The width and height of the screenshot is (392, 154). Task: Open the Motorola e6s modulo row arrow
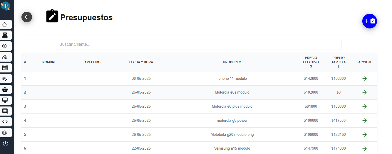[364, 92]
